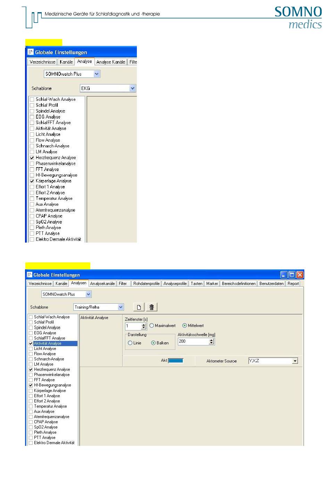Switch to the Analyseprofile tab
Image resolution: width=330 pixels, height=482 pixels.
click(x=175, y=284)
